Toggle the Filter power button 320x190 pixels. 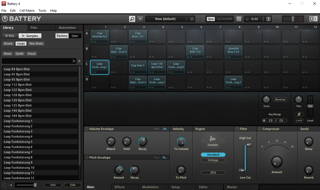[x=237, y=129]
